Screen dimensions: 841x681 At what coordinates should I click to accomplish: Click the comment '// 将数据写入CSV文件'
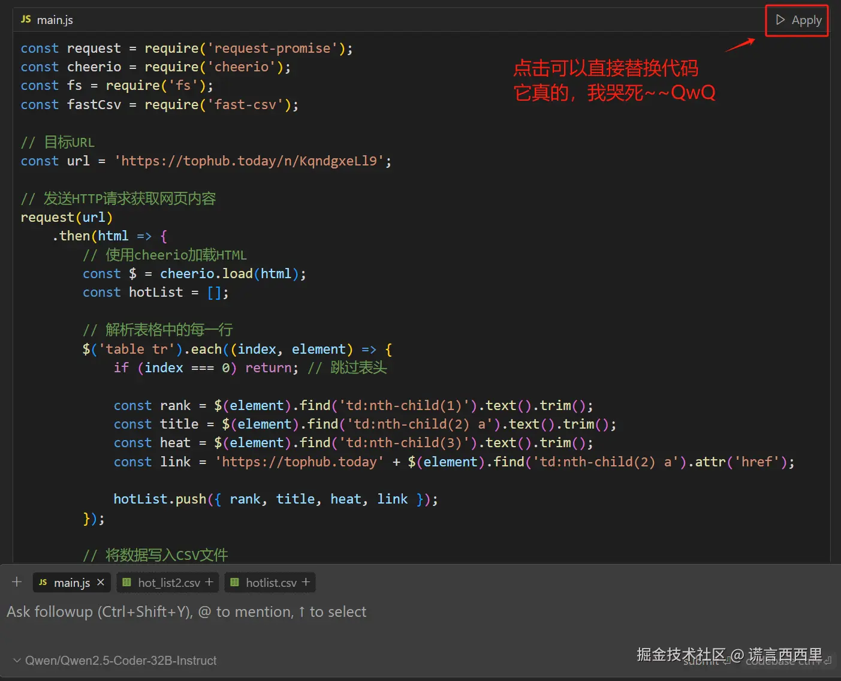155,555
